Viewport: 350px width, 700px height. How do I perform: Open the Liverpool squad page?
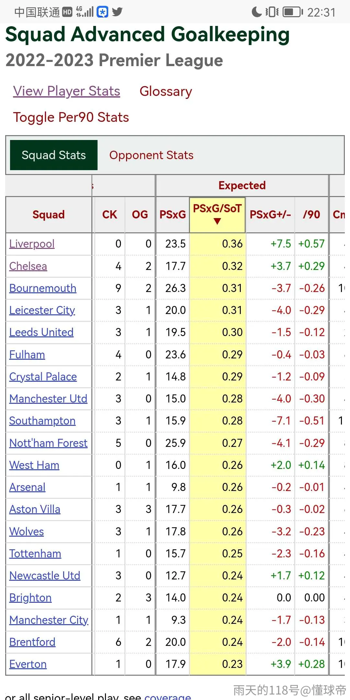32,244
